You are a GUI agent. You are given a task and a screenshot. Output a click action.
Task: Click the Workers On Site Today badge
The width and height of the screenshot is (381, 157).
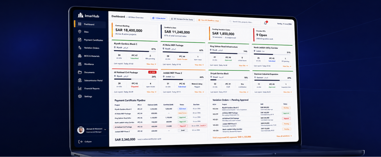[182, 19]
